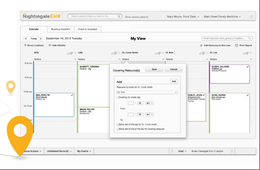Enable Block rest of day for Dr. Coole Smith
Screen dimensions: 260x170
117,124
